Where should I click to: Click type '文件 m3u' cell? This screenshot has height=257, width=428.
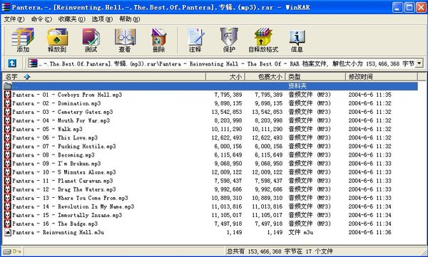pos(301,232)
